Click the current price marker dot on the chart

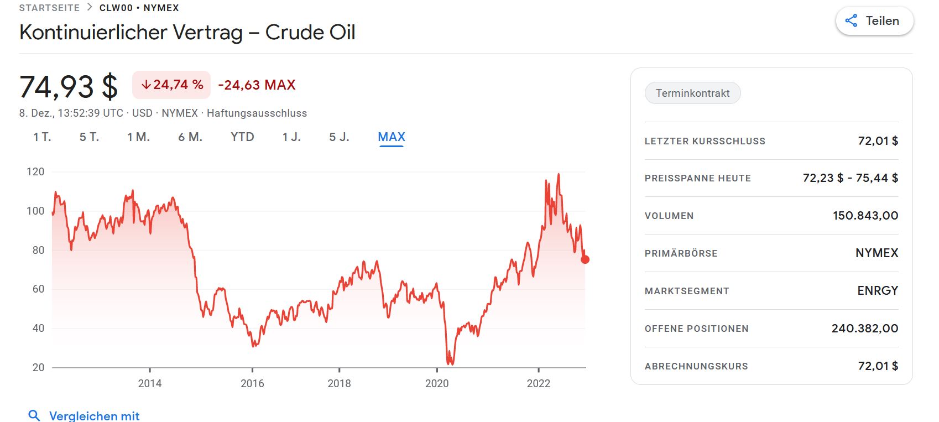585,258
